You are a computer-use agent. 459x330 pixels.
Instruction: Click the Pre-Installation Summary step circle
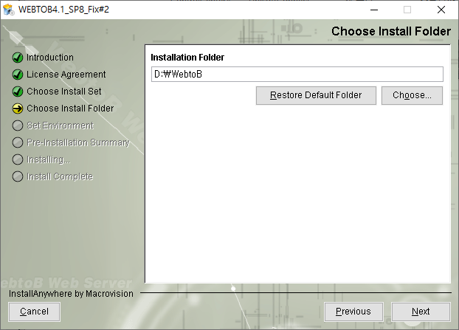pos(18,142)
